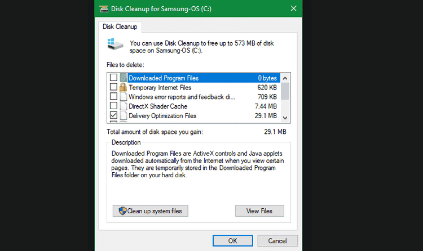Click the Description group label
The height and width of the screenshot is (251, 423).
tap(126, 142)
